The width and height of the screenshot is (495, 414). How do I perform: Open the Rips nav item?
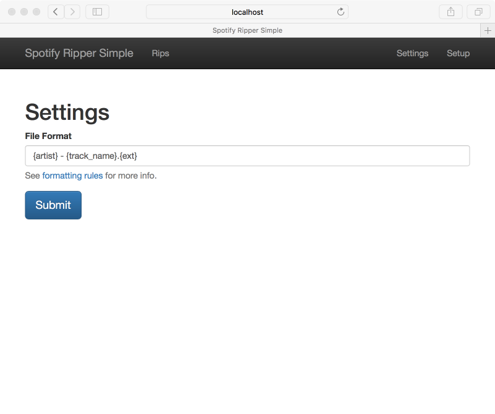[x=161, y=53]
